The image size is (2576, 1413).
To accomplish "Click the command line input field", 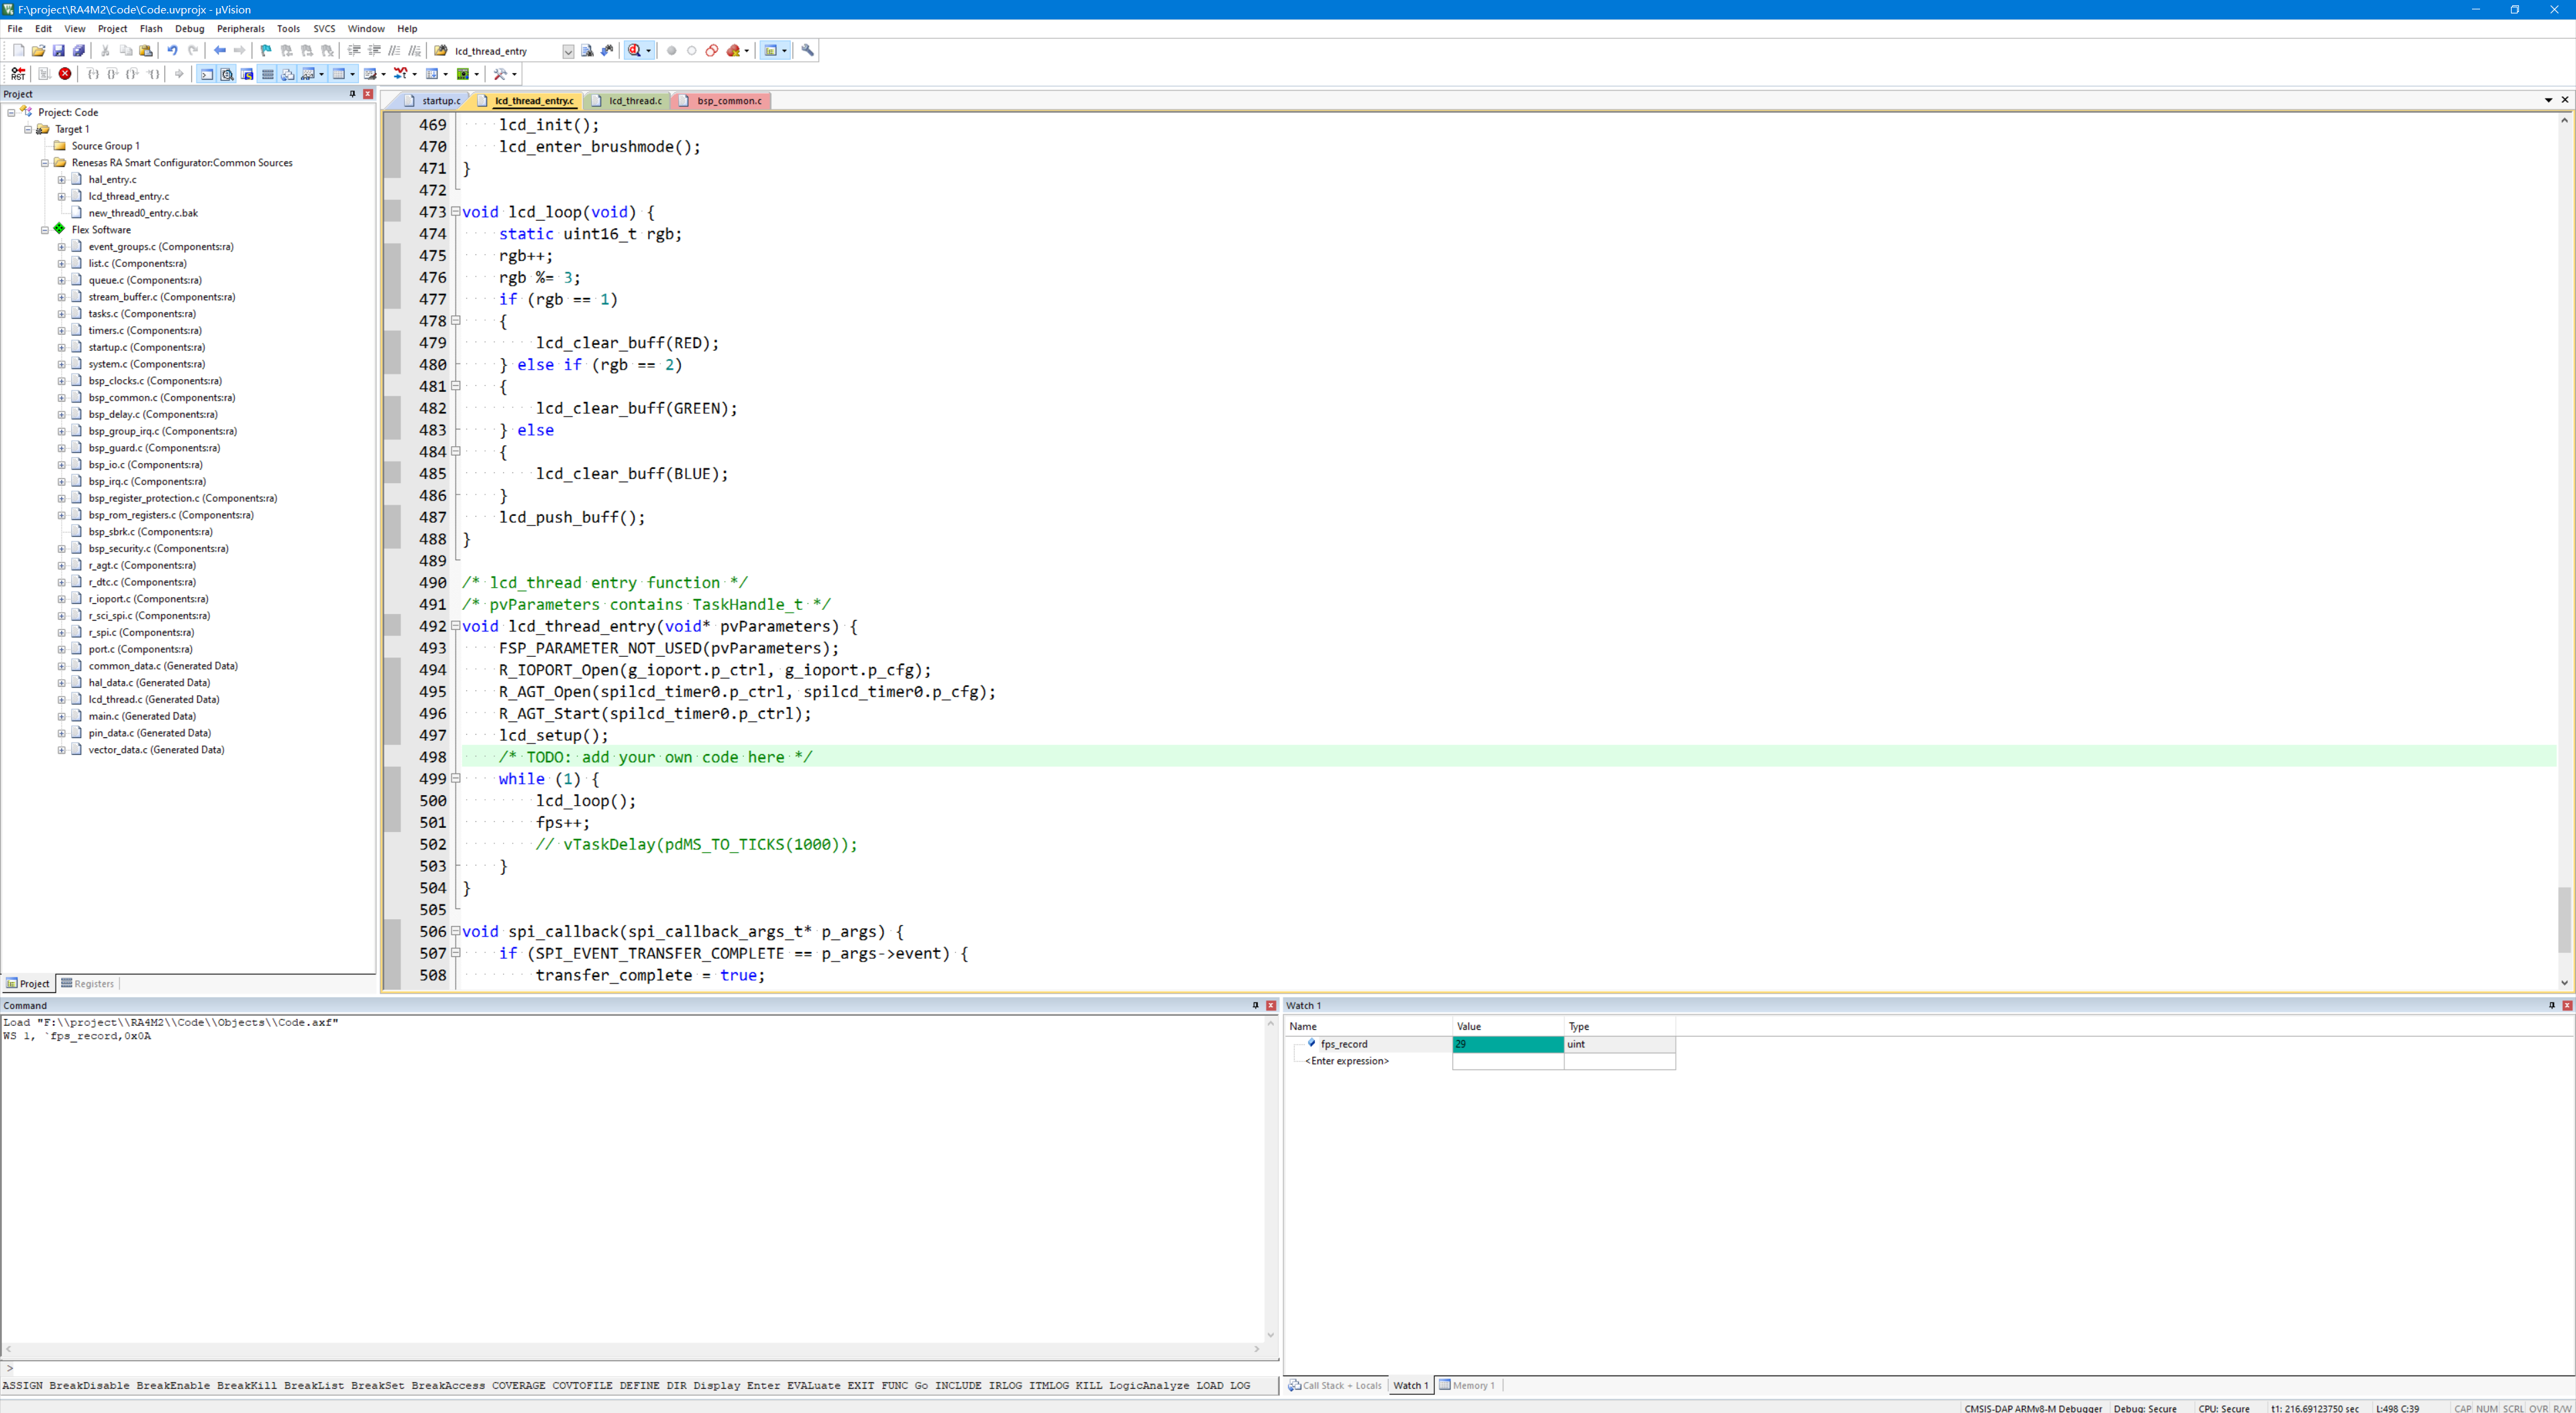I will pos(640,1369).
